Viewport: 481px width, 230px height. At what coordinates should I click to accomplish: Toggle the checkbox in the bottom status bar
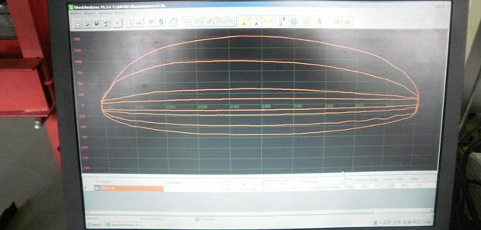[197, 219]
